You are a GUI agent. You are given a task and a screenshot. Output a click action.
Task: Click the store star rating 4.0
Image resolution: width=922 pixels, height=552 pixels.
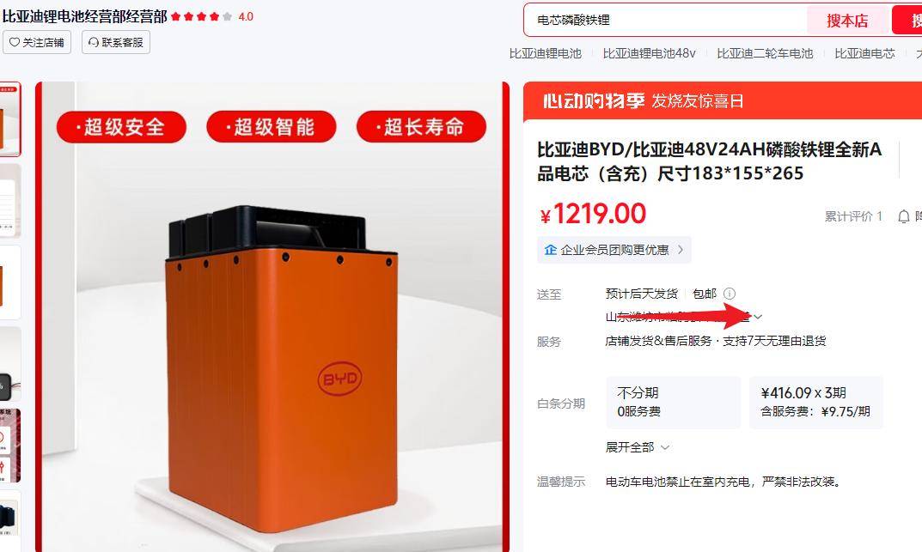211,16
